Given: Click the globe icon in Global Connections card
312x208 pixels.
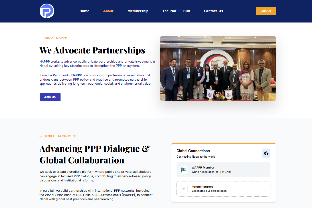Looking at the screenshot, I should (x=266, y=153).
